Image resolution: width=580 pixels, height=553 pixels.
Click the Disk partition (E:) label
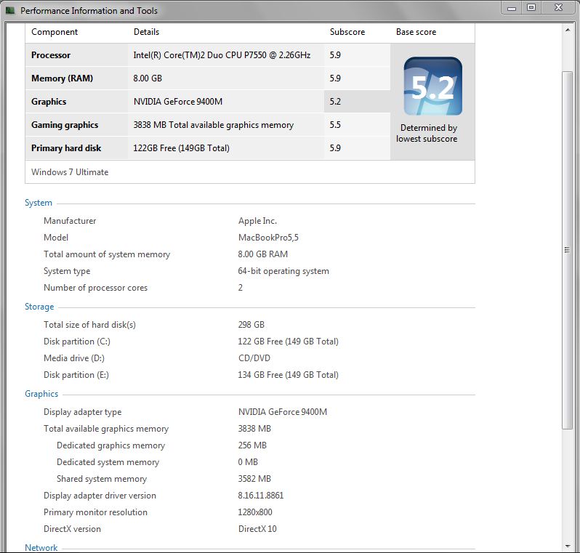pyautogui.click(x=76, y=375)
